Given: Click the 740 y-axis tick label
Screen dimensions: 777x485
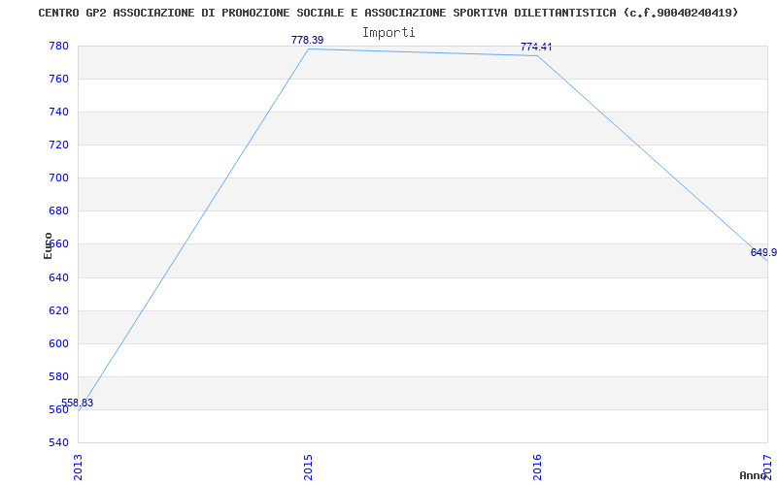Looking at the screenshot, I should [x=58, y=113].
